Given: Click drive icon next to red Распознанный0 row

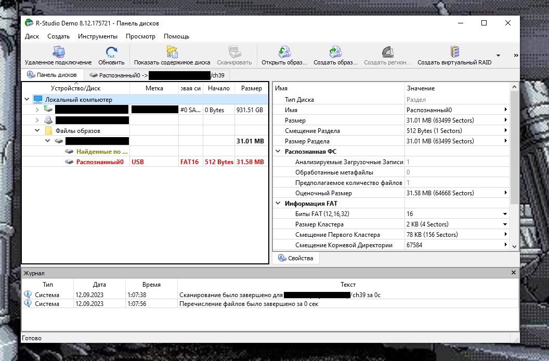Looking at the screenshot, I should pyautogui.click(x=69, y=162).
